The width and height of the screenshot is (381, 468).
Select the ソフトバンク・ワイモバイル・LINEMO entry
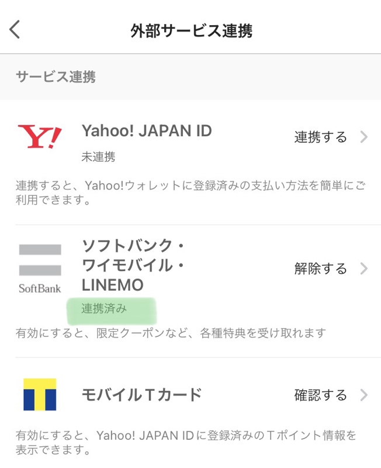click(133, 265)
